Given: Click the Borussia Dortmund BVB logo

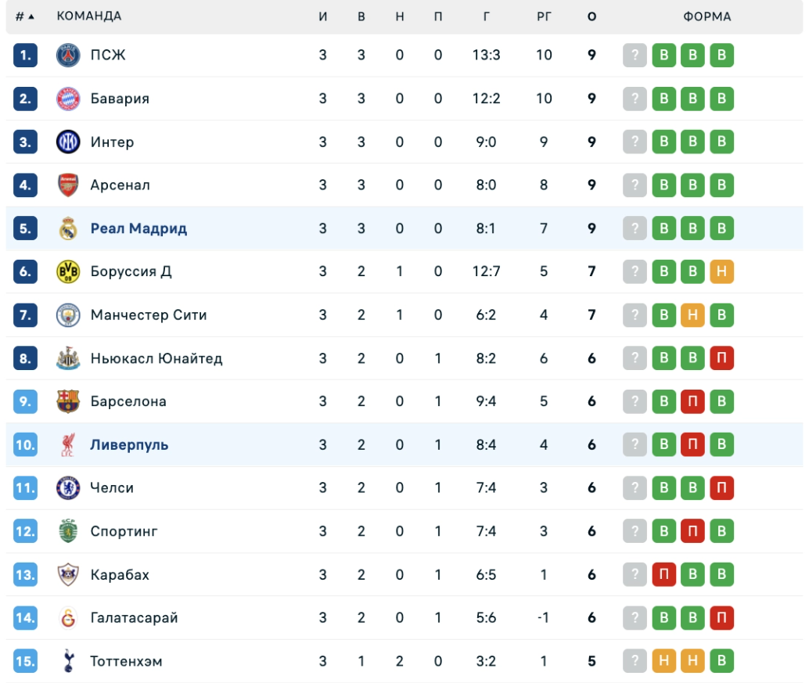Looking at the screenshot, I should [68, 272].
